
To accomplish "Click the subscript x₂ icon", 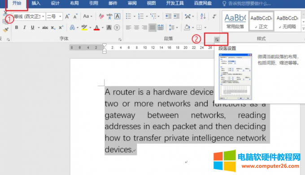I will (x=53, y=28).
